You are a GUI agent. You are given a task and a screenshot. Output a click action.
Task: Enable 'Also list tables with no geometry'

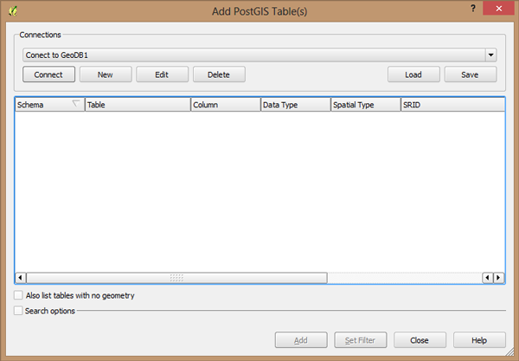coord(18,295)
